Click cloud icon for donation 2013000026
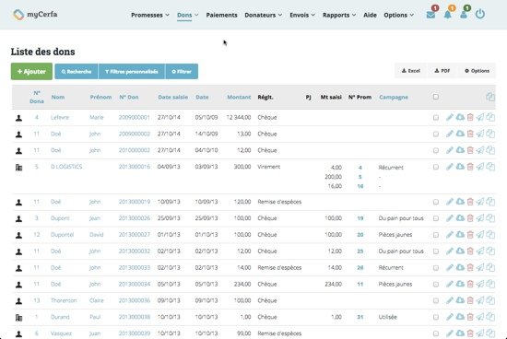Viewport: 507px width, 339px height. (x=460, y=218)
